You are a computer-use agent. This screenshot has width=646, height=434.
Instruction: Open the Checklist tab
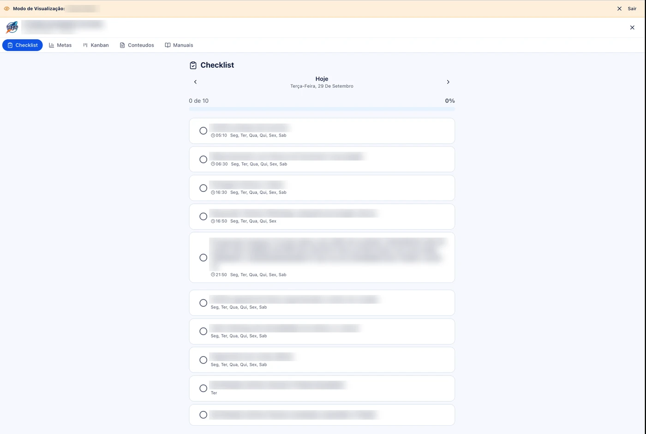coord(23,45)
